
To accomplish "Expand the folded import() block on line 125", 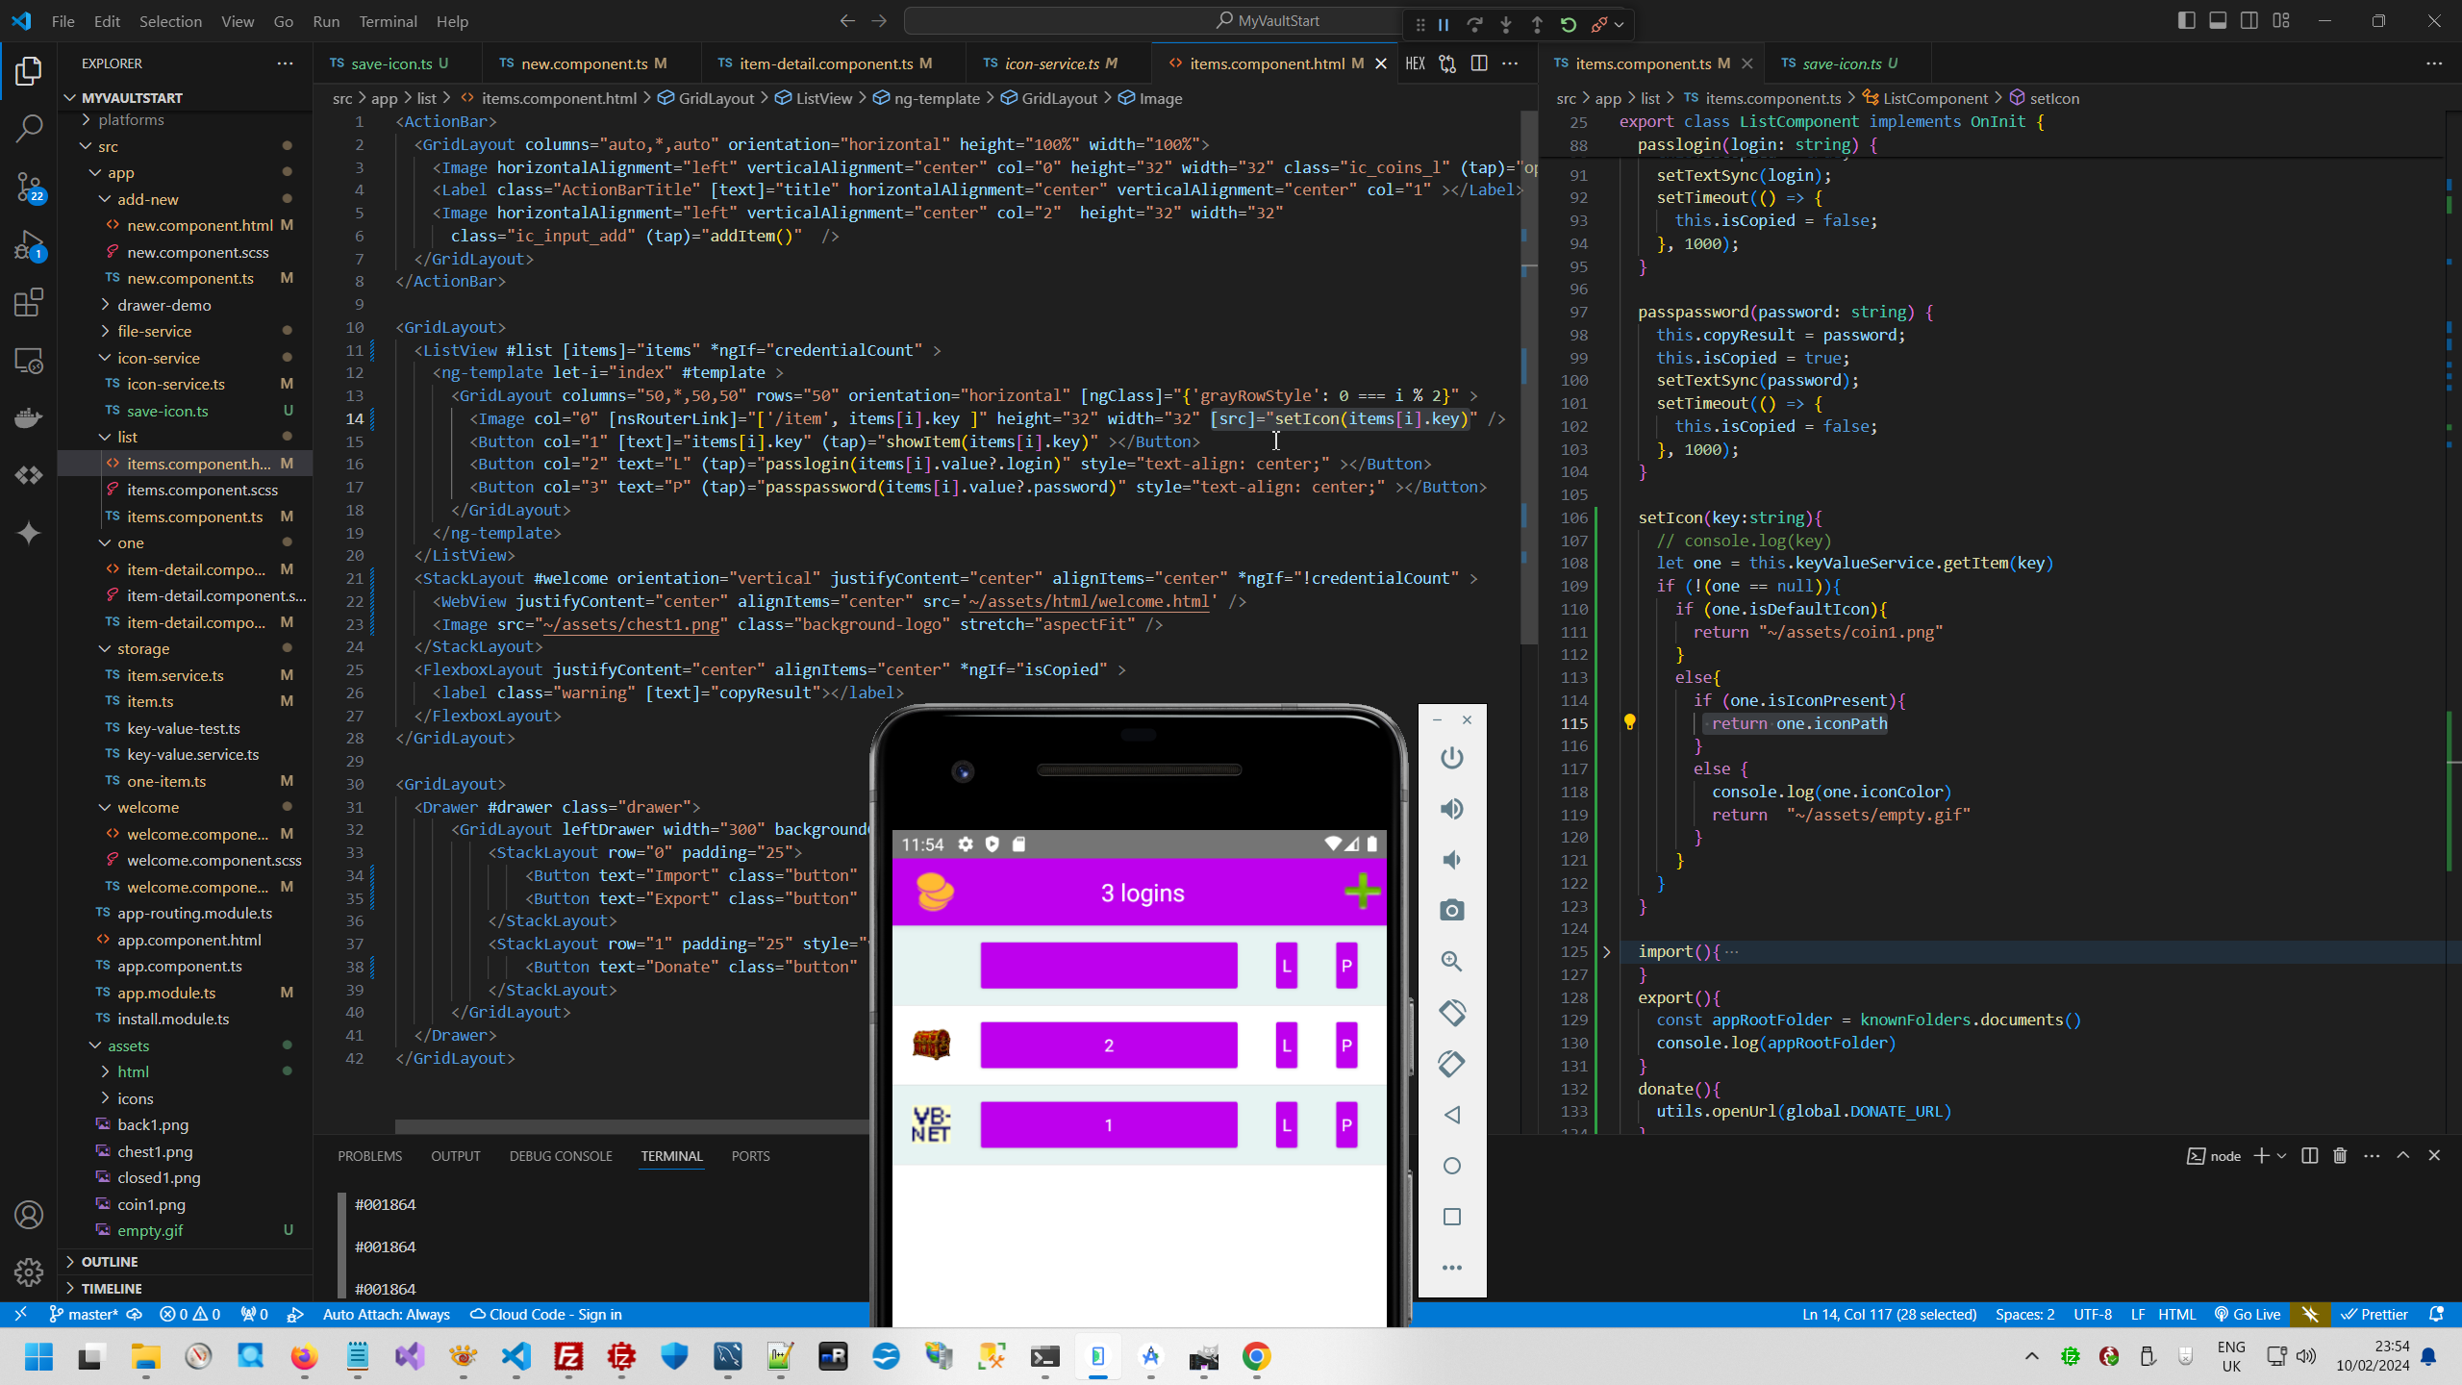I will point(1606,951).
